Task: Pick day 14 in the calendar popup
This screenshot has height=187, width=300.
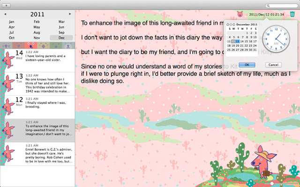Action: (242, 42)
